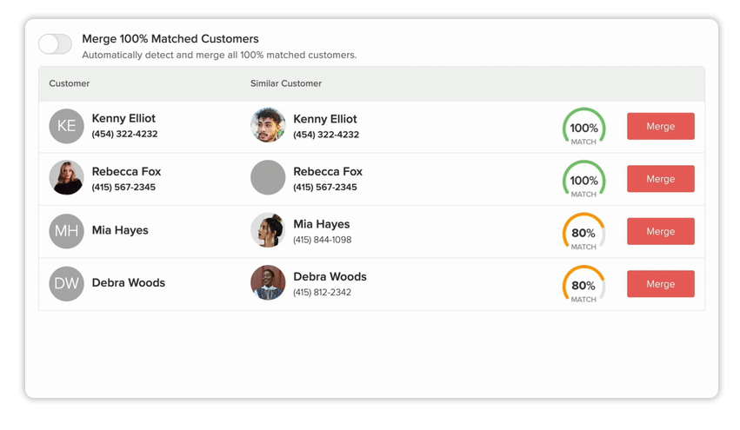Click Mia Hayes's 80% match gauge

583,234
